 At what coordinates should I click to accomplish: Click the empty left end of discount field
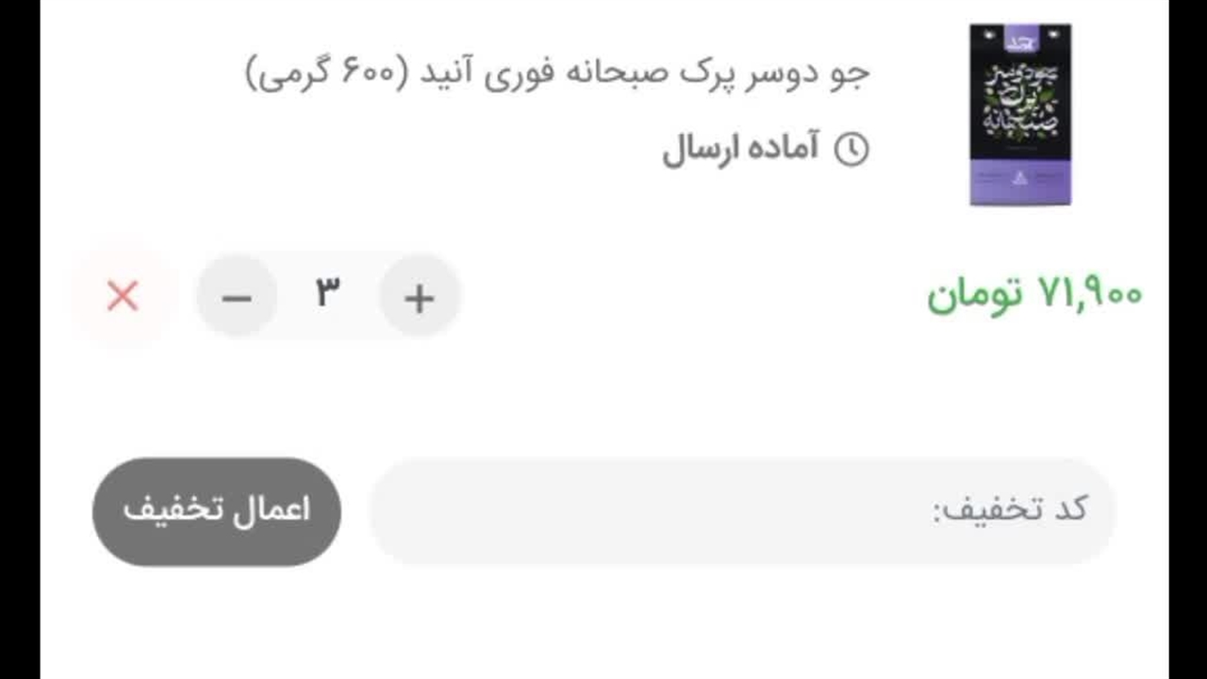click(x=424, y=510)
